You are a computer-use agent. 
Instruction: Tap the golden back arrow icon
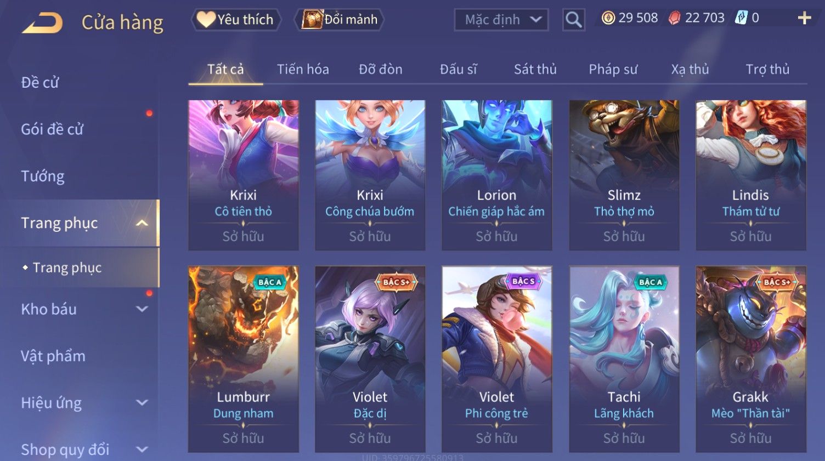(x=42, y=23)
